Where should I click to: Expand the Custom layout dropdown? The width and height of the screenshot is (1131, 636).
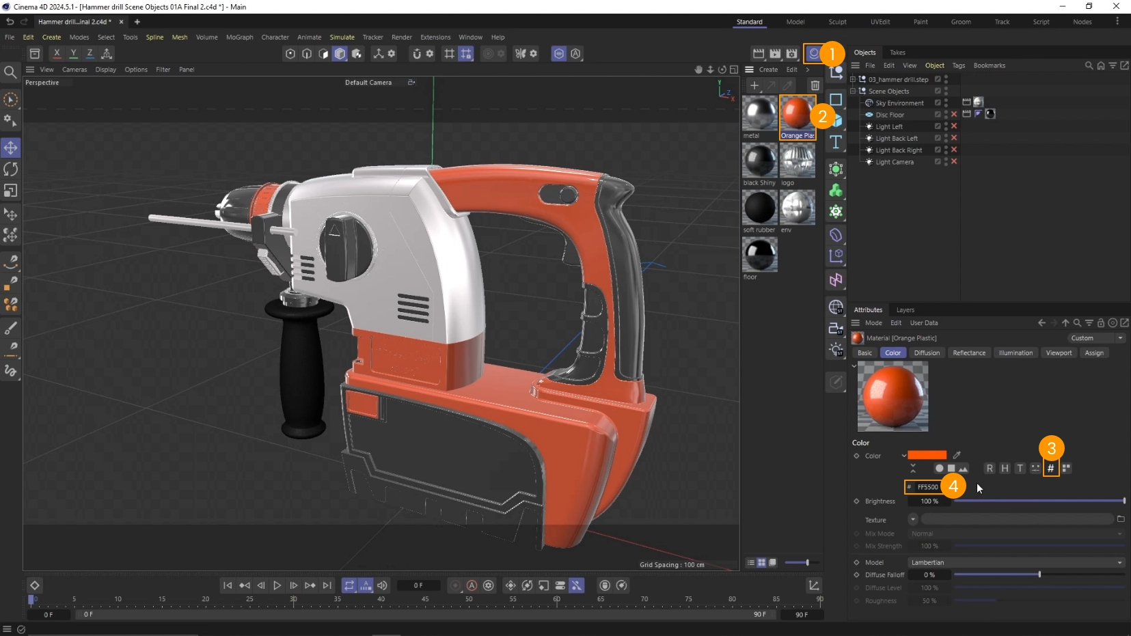tap(1095, 338)
